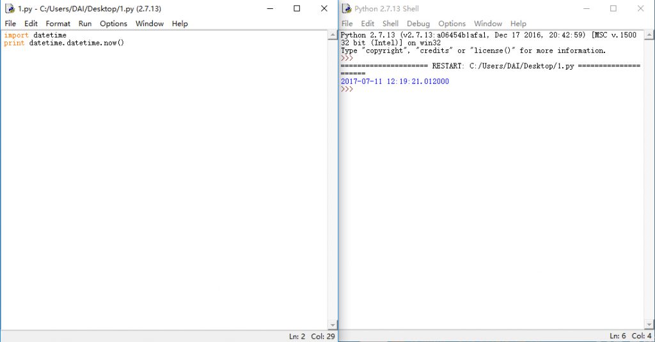This screenshot has width=655, height=342.
Task: Click Shell scrollbar up arrow
Action: click(x=649, y=35)
